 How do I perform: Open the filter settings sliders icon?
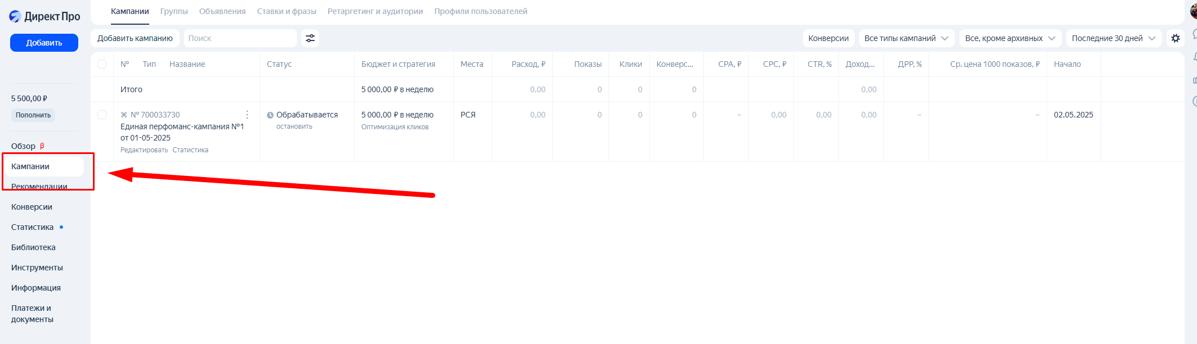click(310, 38)
